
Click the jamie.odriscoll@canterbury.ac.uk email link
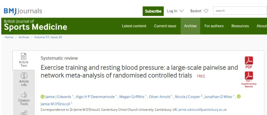(x=203, y=110)
